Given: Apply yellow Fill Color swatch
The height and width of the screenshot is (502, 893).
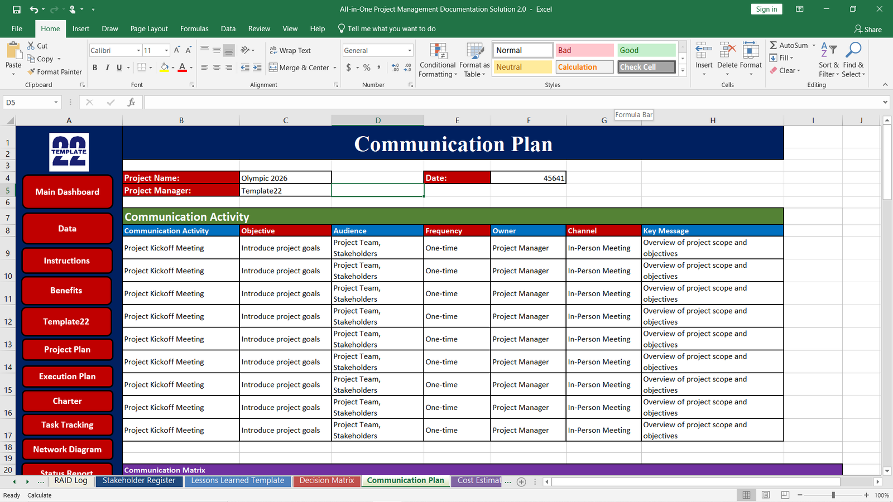Looking at the screenshot, I should click(x=164, y=67).
